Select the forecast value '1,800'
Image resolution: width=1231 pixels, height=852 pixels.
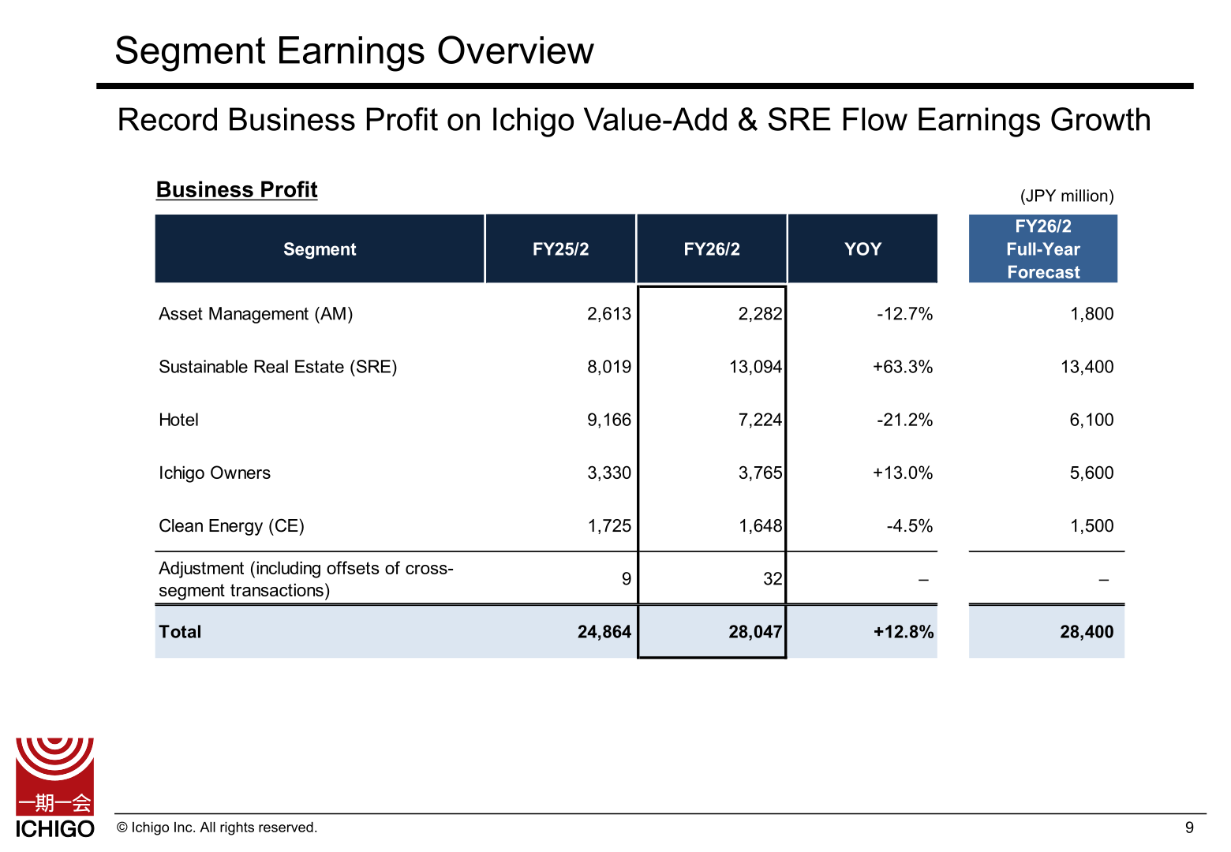[x=1092, y=314]
